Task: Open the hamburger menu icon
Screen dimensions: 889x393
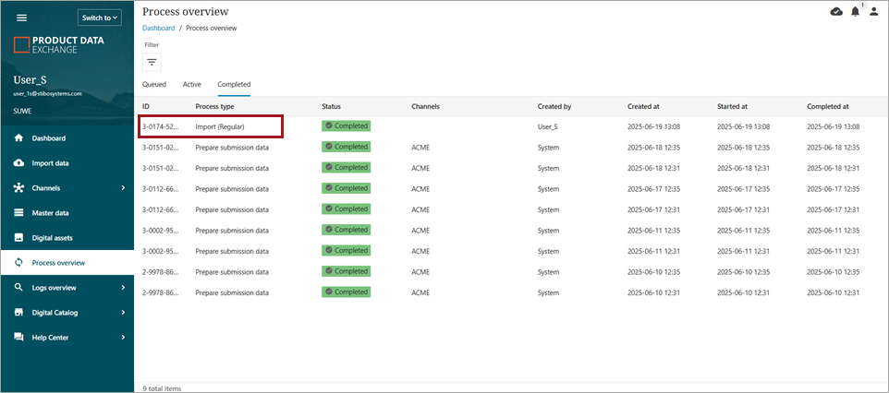Action: pyautogui.click(x=22, y=18)
